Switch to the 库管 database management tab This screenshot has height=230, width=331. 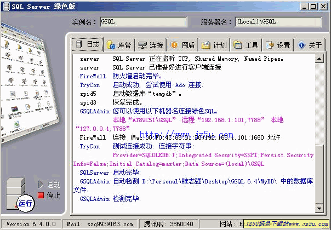tap(119, 45)
